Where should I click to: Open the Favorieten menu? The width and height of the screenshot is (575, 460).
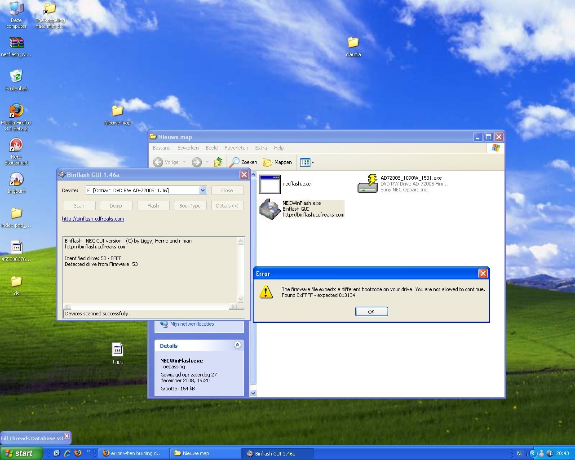[236, 148]
